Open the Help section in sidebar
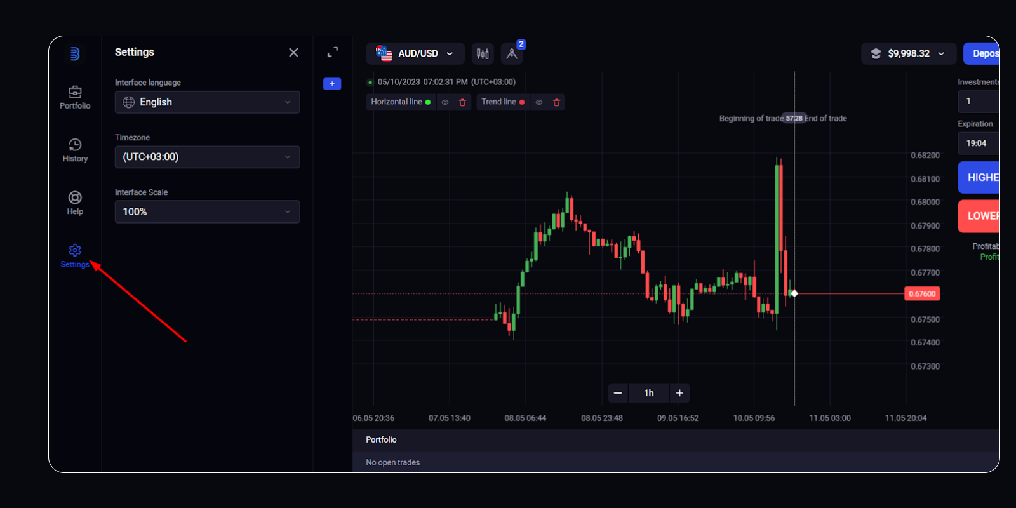This screenshot has height=508, width=1016. (75, 203)
